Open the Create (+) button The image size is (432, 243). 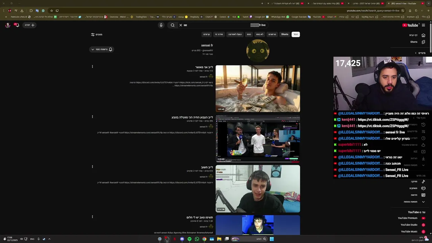click(29, 25)
